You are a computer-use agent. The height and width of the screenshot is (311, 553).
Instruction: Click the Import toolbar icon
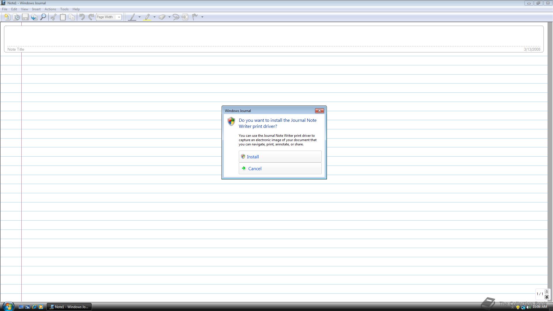click(x=34, y=17)
